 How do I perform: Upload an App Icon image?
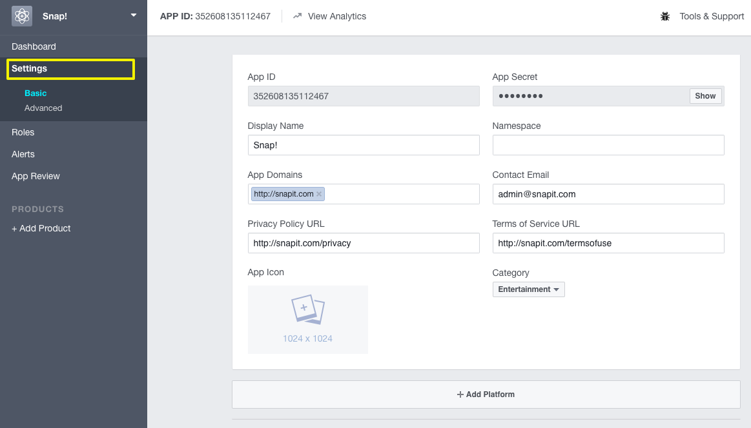tap(308, 320)
